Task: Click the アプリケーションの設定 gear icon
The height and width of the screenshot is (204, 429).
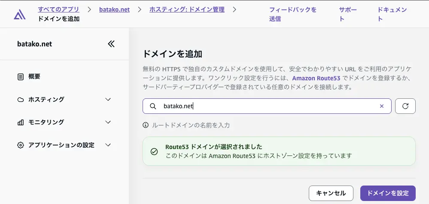Action: pos(21,145)
